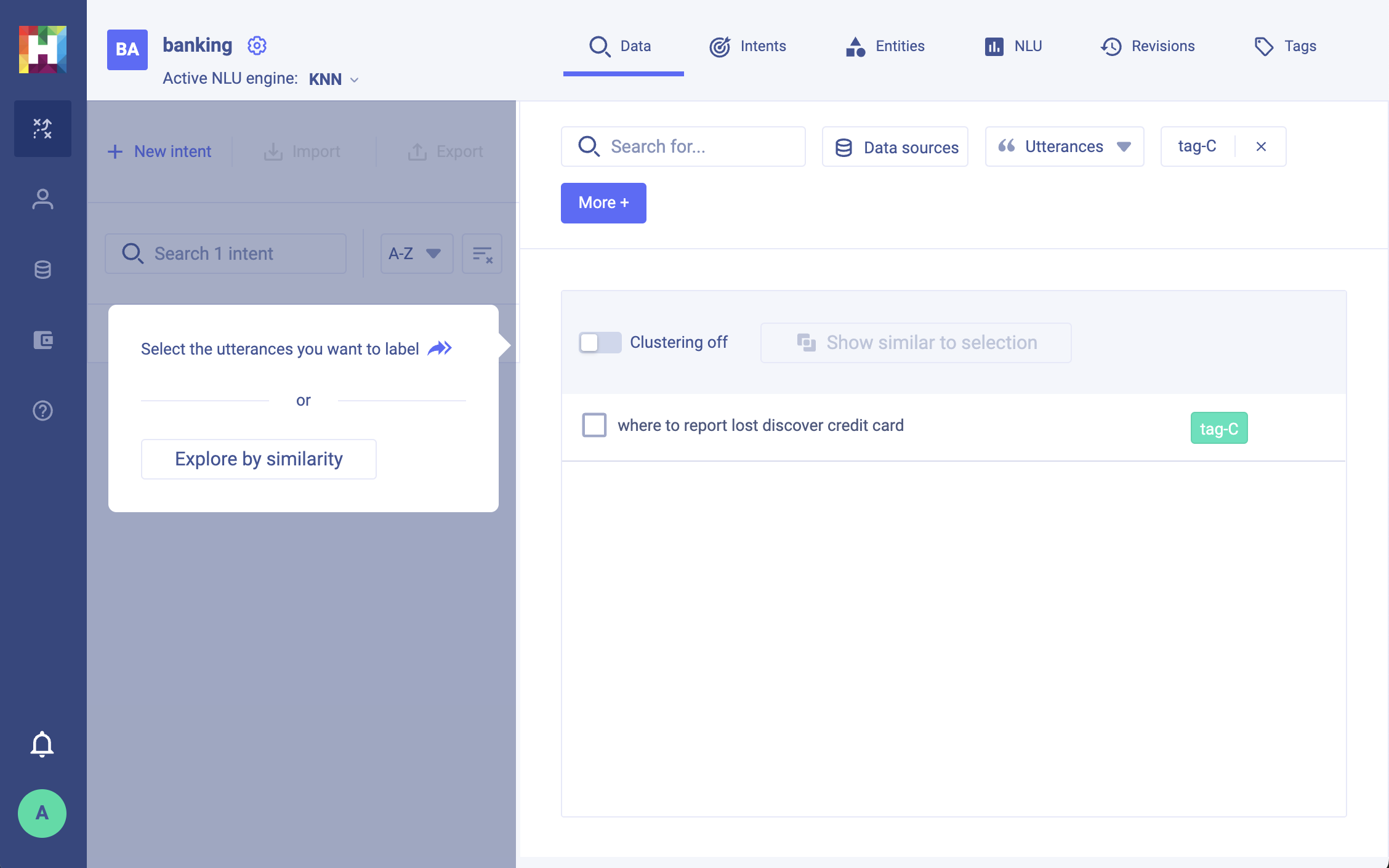Open the help question mark icon
Screen dimensions: 1389x868
tap(42, 411)
